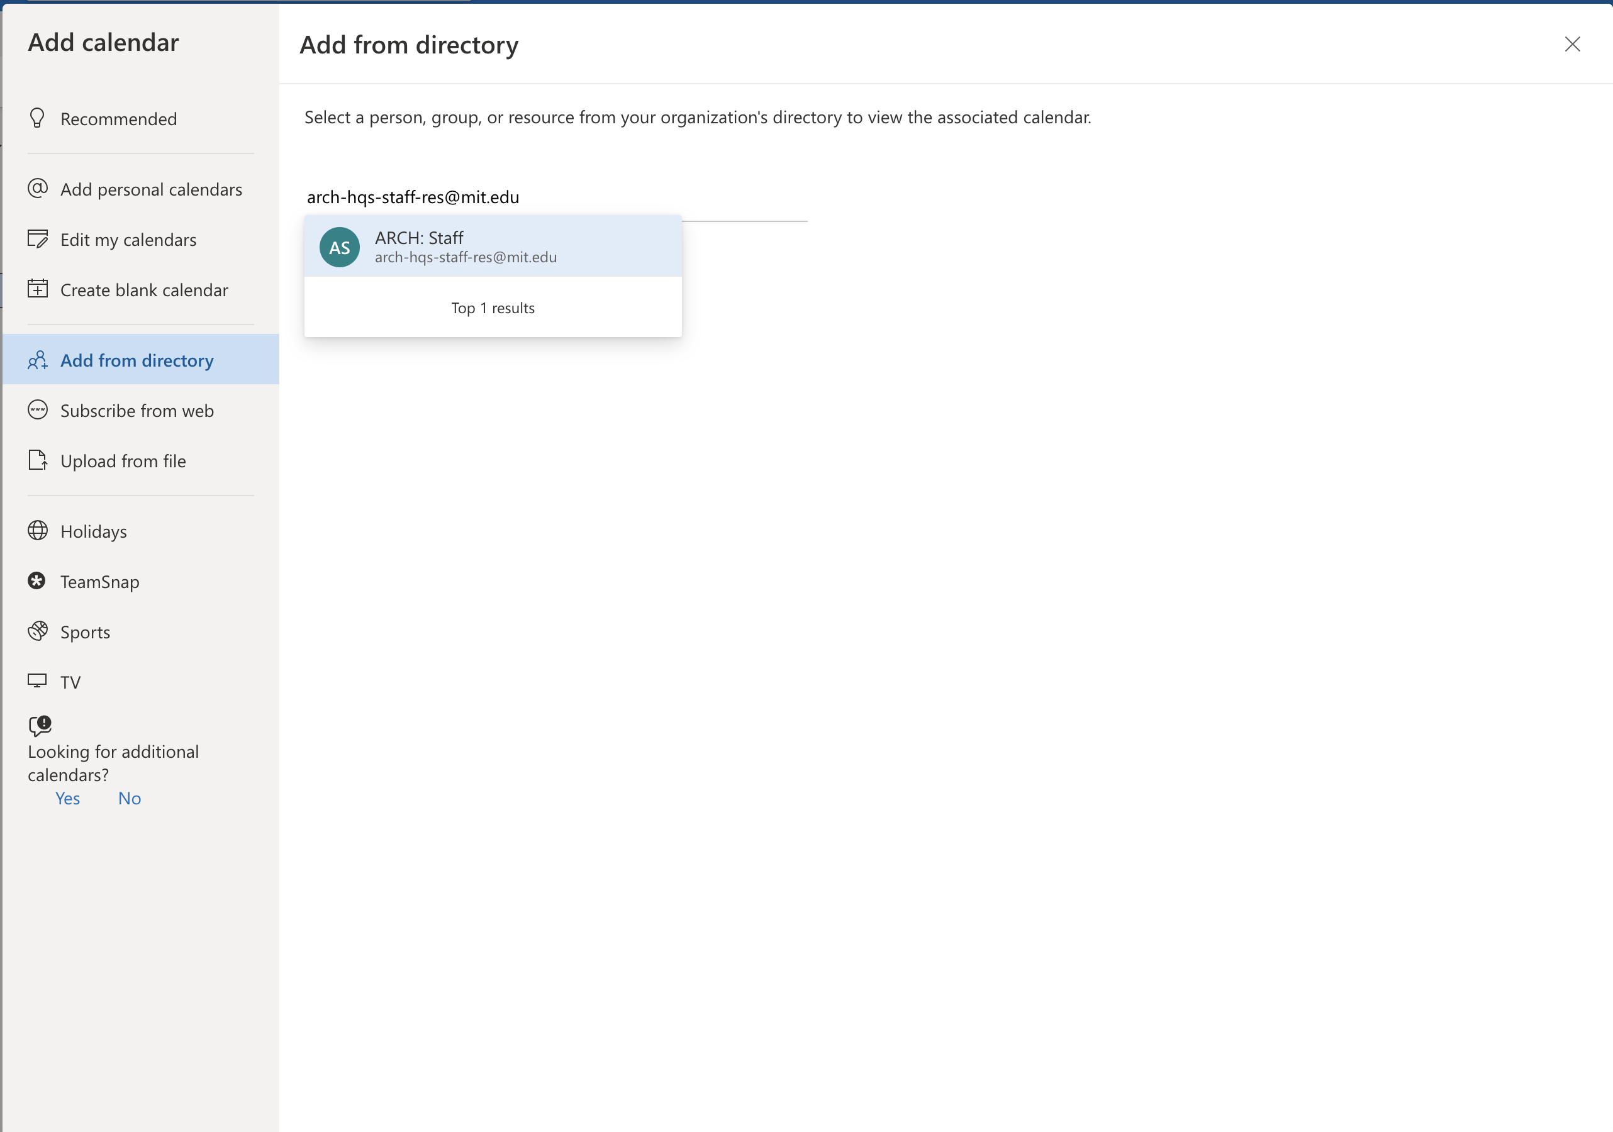Viewport: 1613px width, 1132px height.
Task: Click the TV monitor icon
Action: [x=37, y=681]
